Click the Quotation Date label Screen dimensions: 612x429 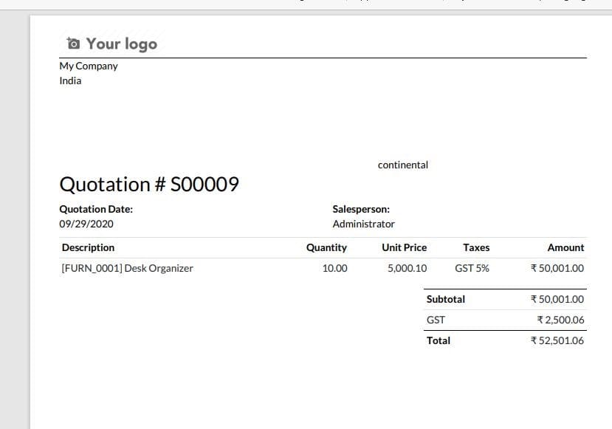pos(96,209)
